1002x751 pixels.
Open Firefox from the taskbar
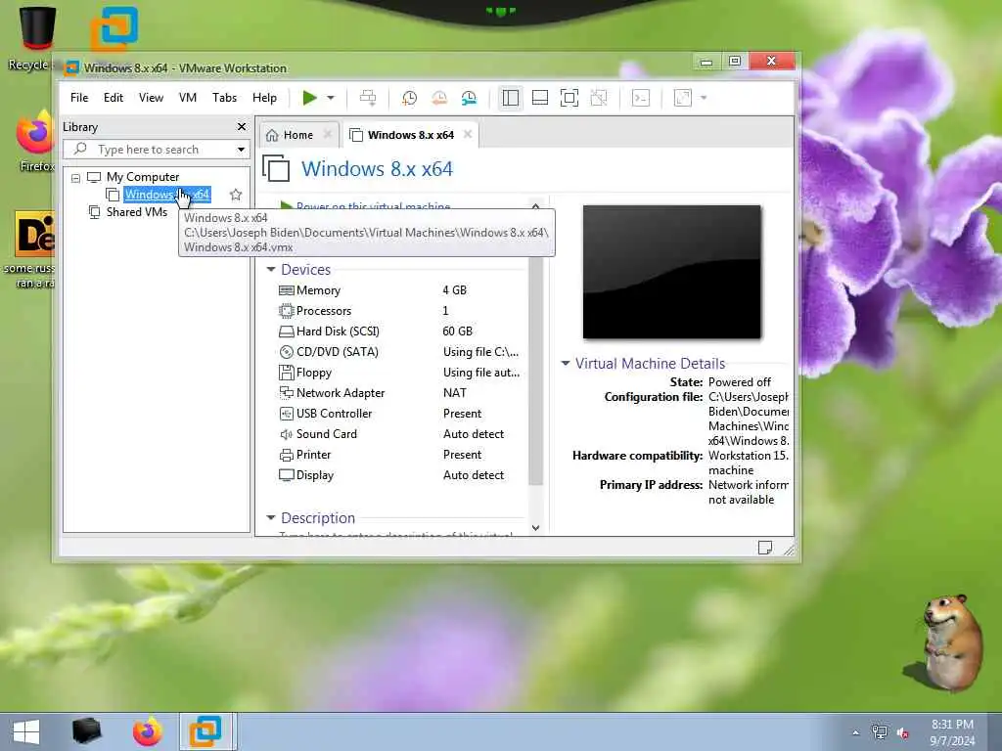[x=147, y=731]
